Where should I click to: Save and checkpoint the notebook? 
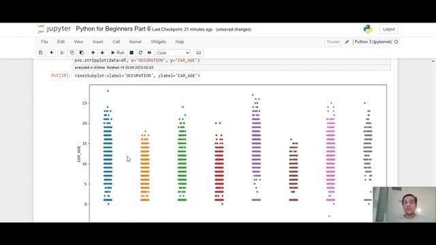[x=41, y=53]
